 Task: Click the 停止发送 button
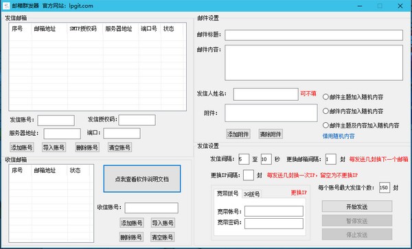[357, 235]
